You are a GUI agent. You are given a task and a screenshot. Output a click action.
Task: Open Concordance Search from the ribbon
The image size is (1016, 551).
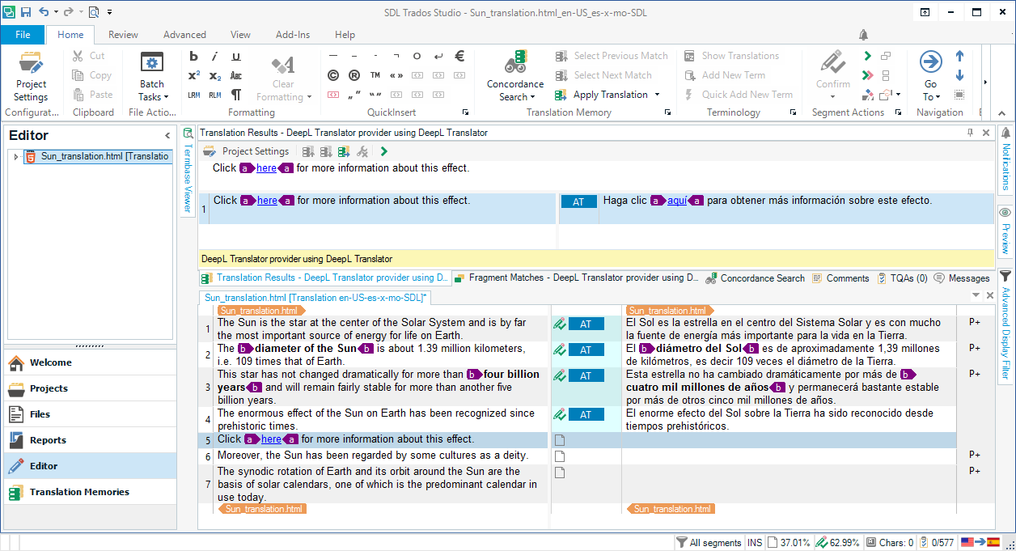pyautogui.click(x=515, y=77)
